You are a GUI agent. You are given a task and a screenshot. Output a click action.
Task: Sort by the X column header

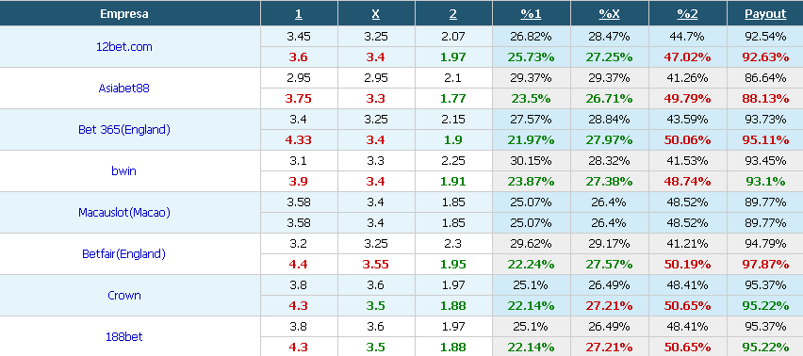(x=376, y=14)
